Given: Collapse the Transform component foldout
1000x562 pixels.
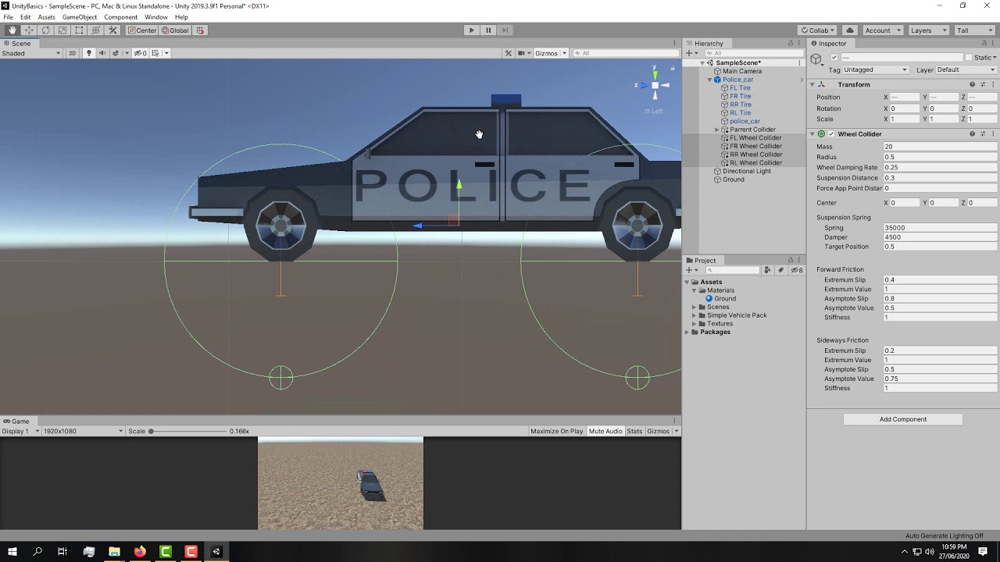Looking at the screenshot, I should coord(812,84).
